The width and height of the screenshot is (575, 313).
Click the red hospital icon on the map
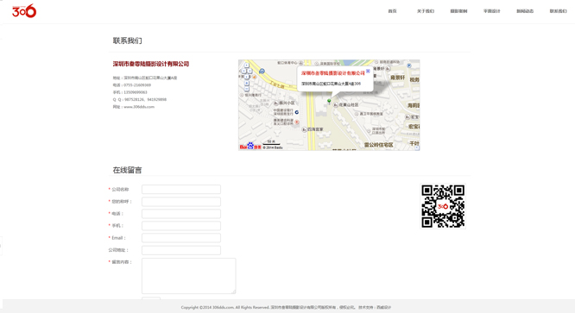coord(297,122)
